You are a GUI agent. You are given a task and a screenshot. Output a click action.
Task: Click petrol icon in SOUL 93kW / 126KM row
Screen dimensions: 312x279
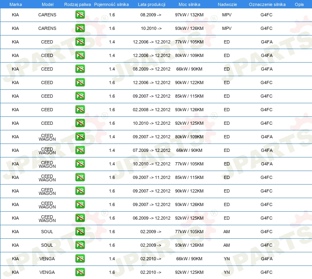point(80,245)
